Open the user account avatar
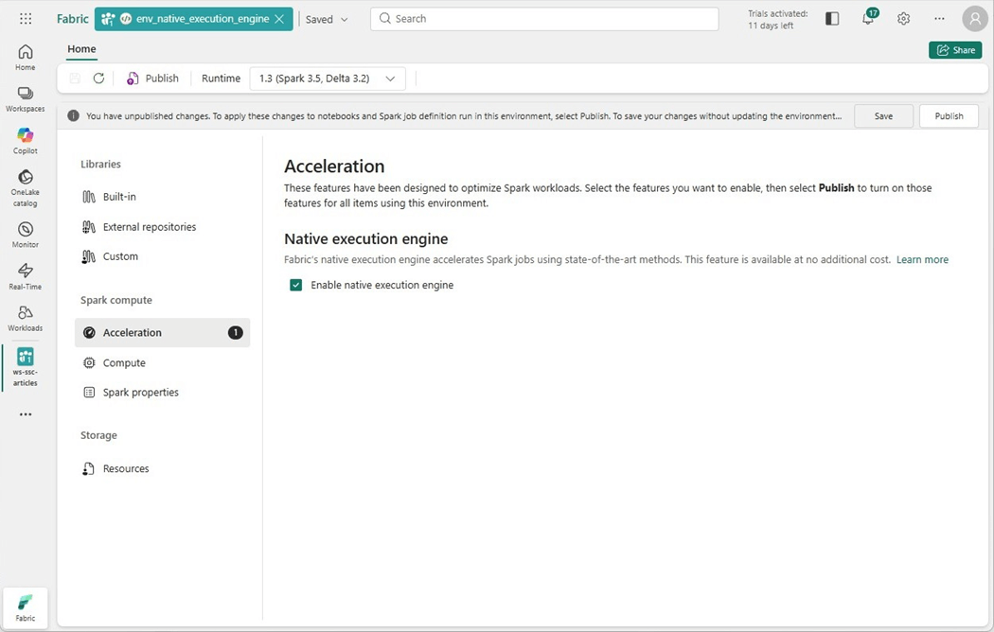 975,18
